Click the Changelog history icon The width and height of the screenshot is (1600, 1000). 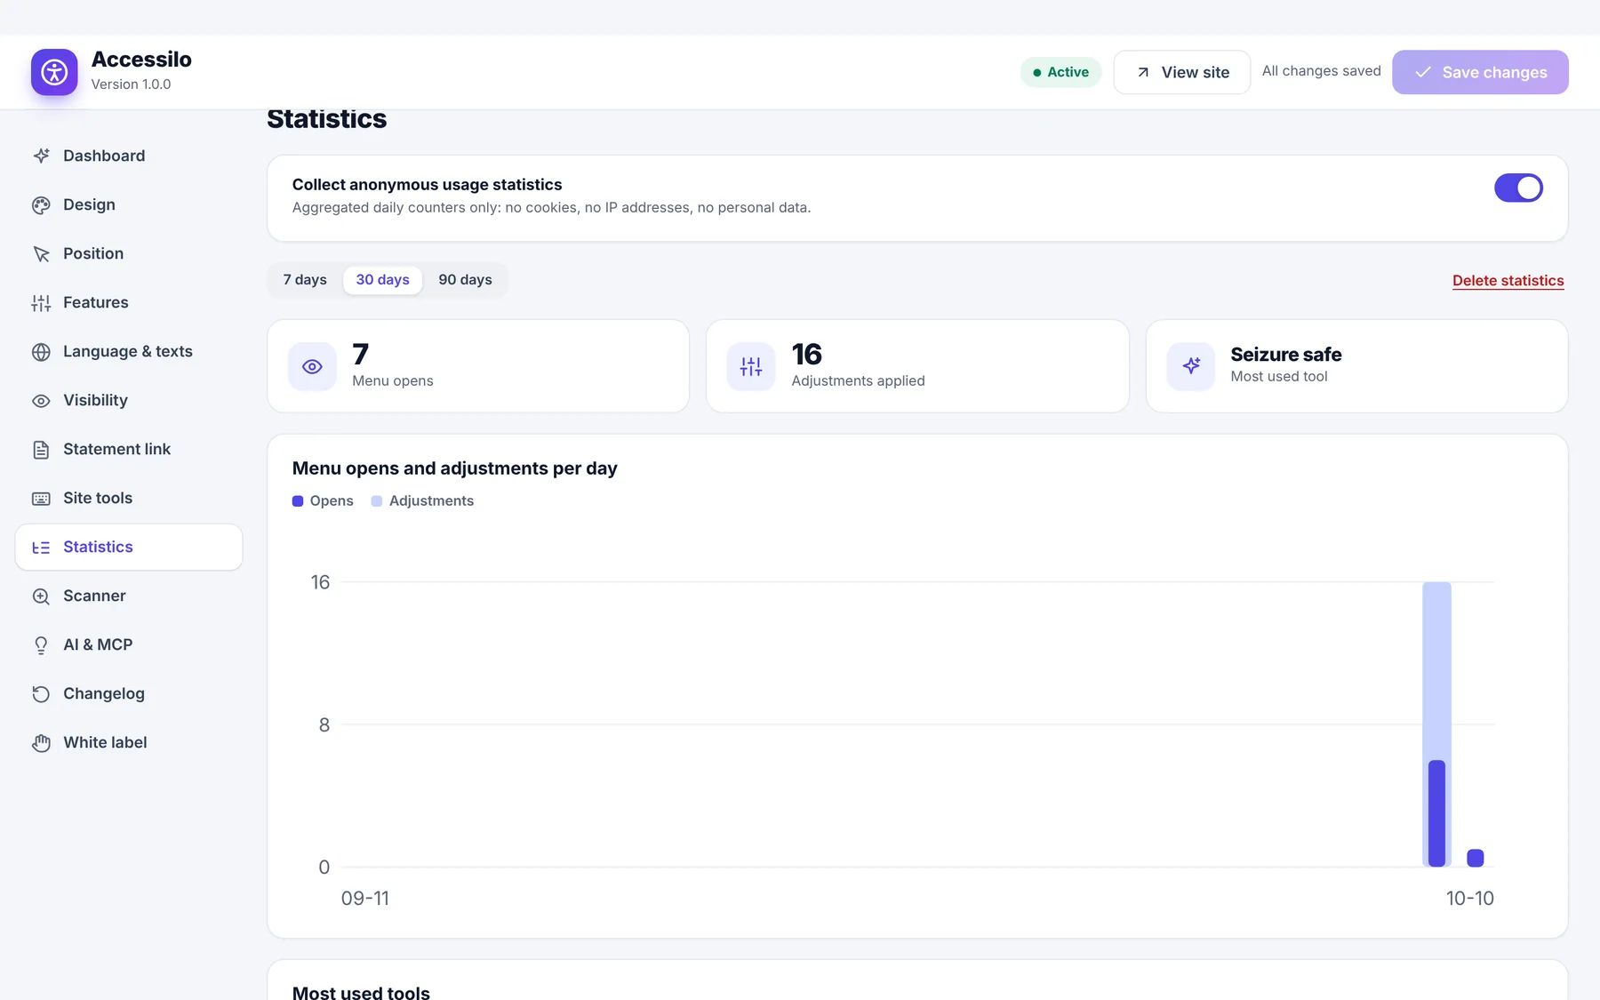coord(41,693)
